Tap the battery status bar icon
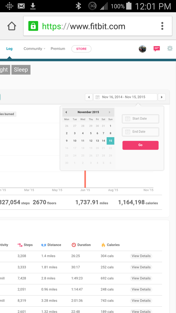 (x=129, y=6)
